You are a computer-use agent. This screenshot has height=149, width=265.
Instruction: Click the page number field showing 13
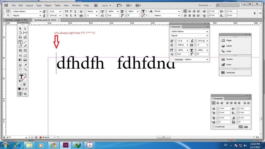click(17, 137)
